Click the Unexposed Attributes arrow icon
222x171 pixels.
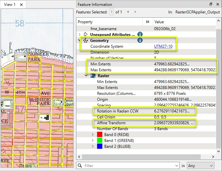pos(86,34)
